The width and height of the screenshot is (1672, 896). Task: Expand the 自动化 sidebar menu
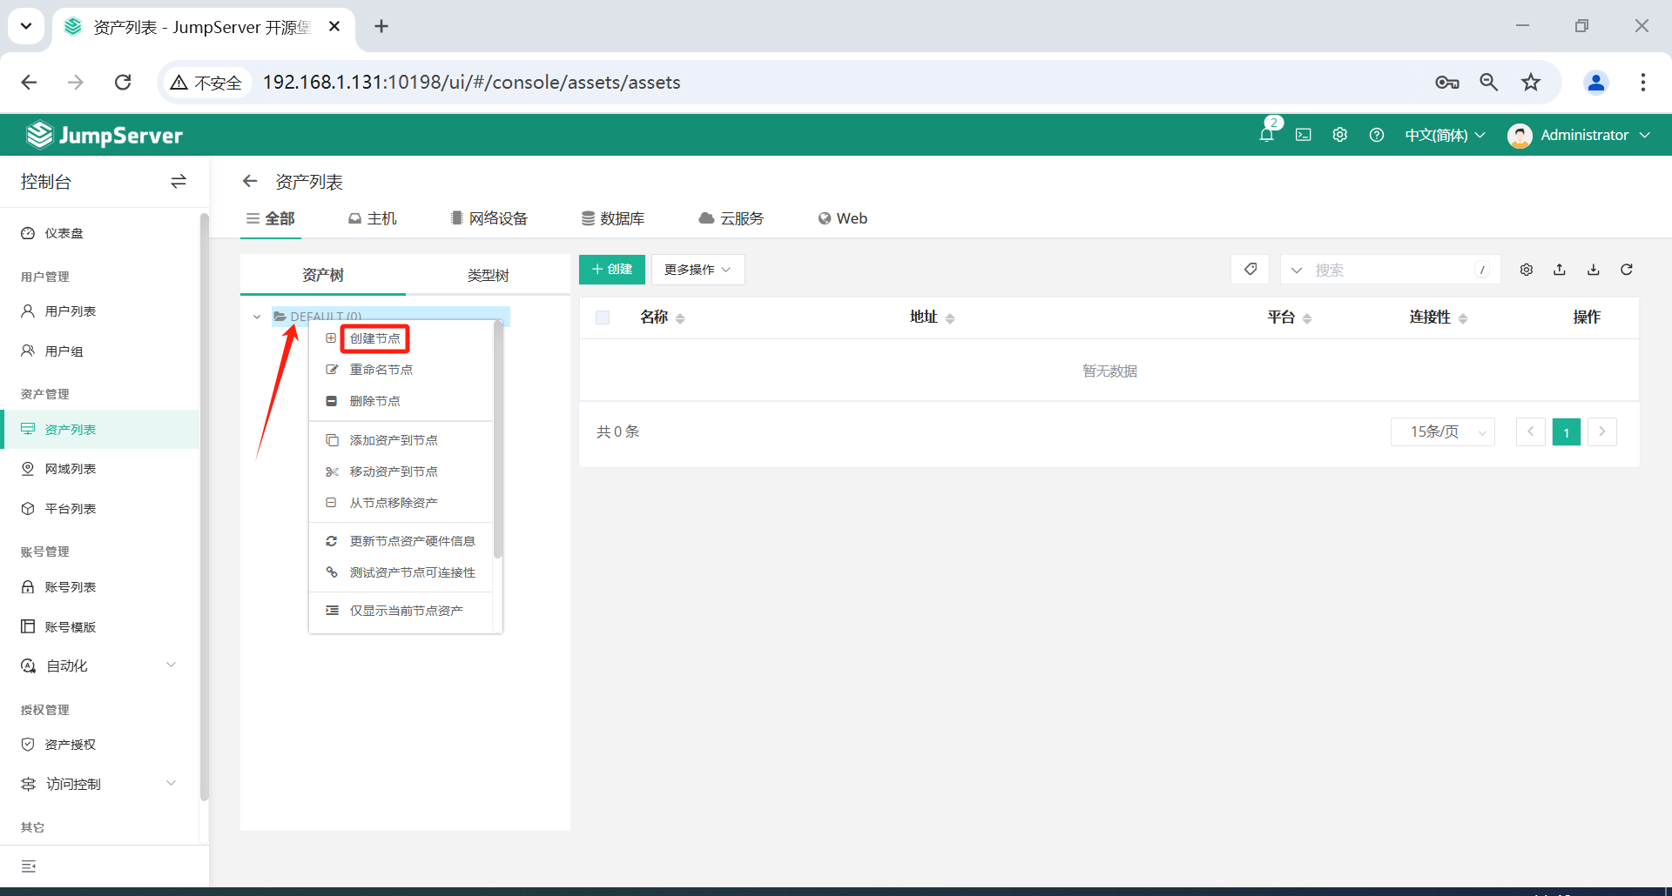100,665
